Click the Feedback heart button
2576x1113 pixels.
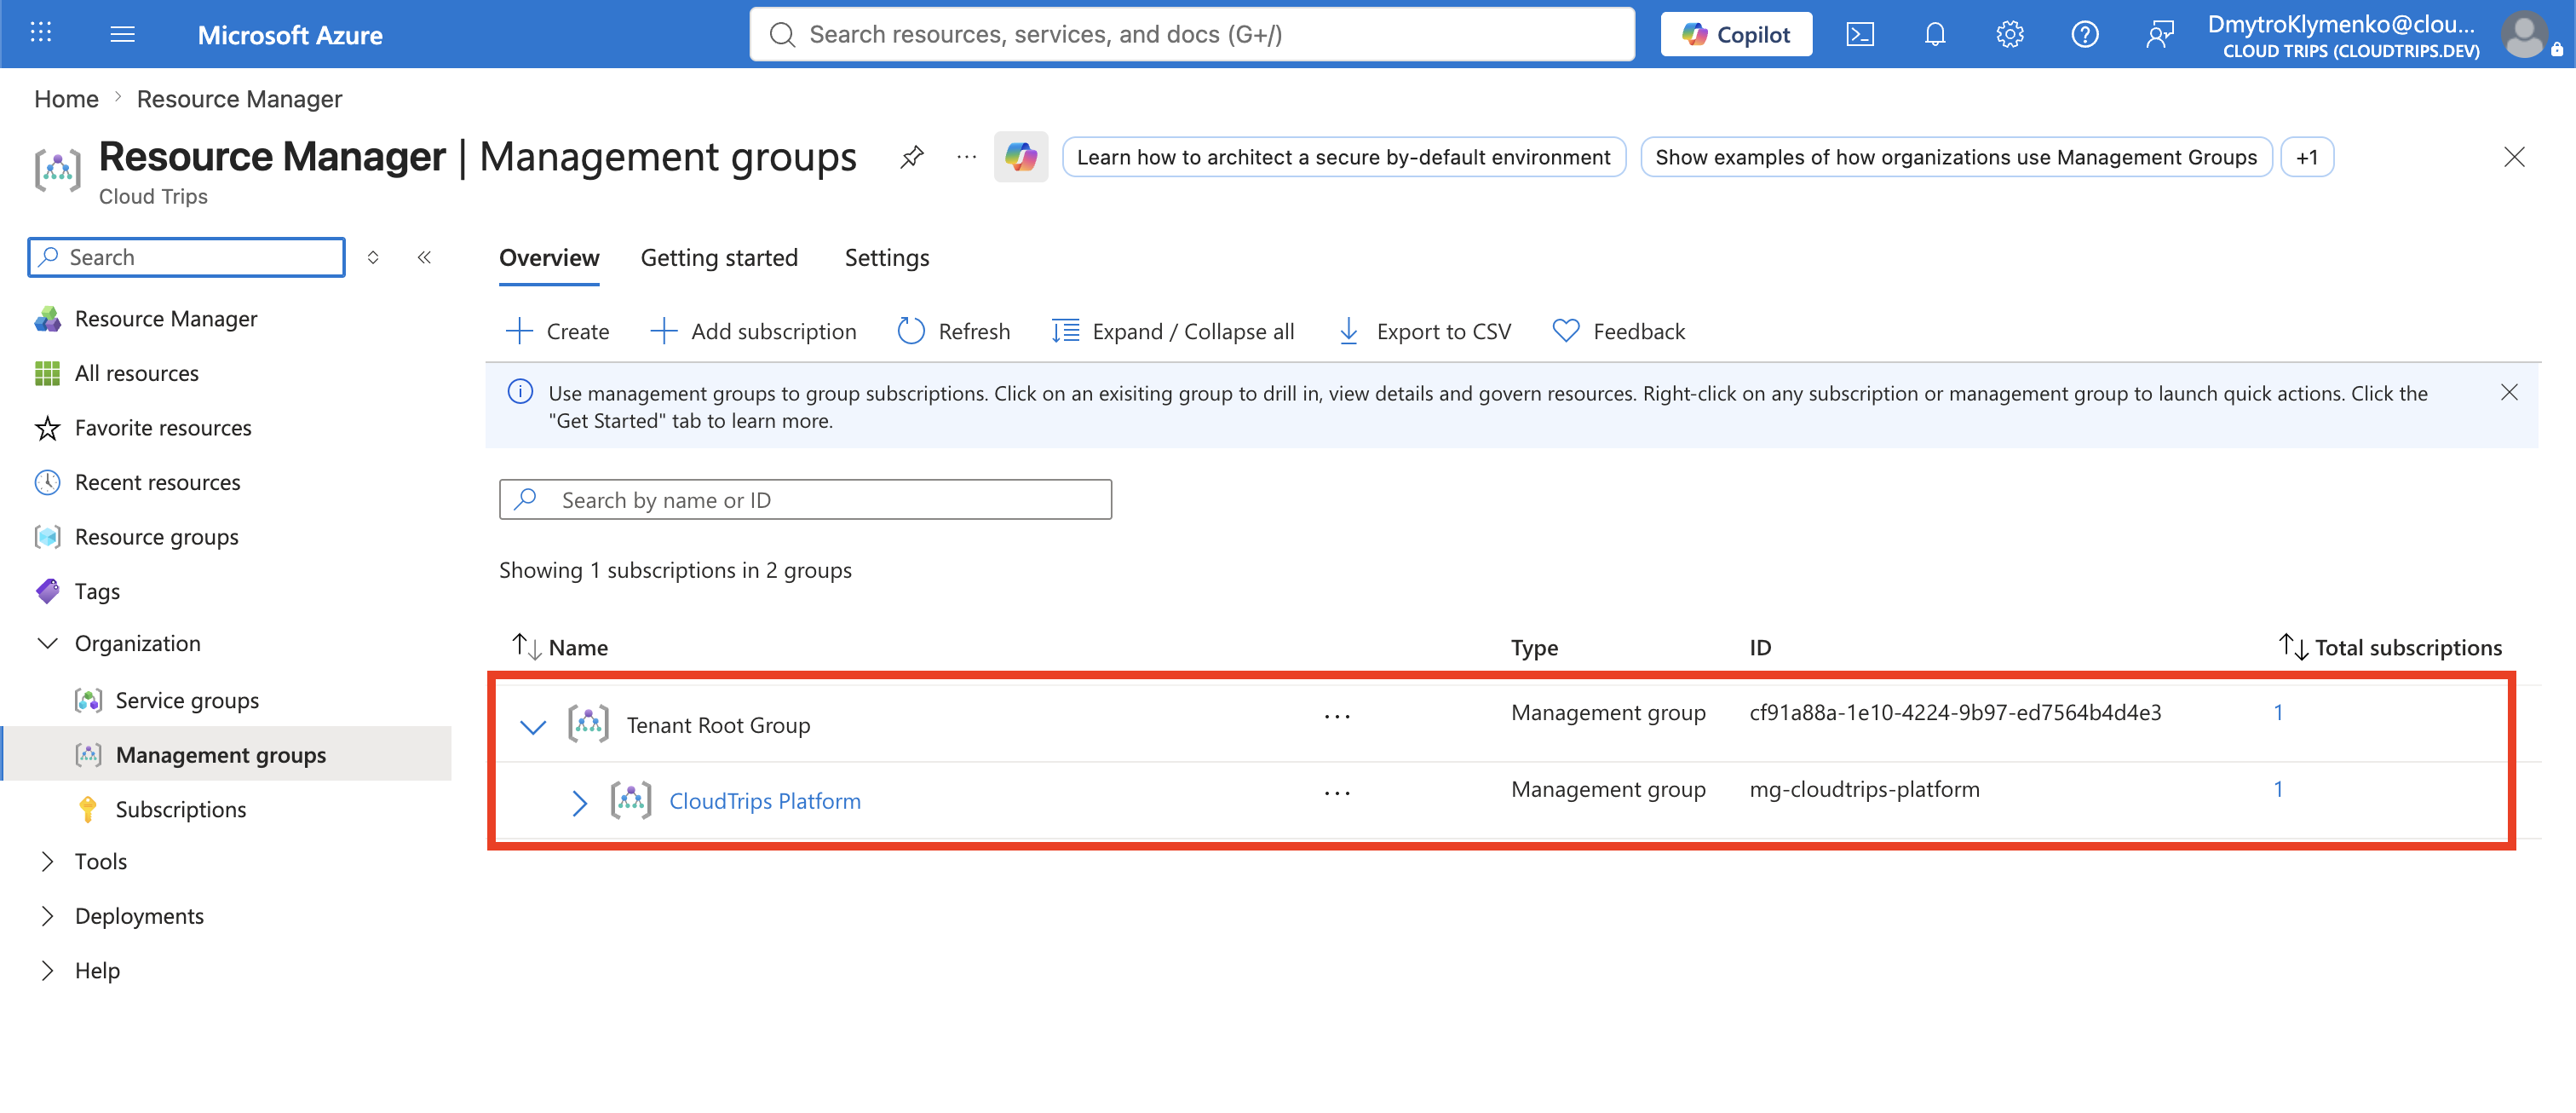[1619, 331]
